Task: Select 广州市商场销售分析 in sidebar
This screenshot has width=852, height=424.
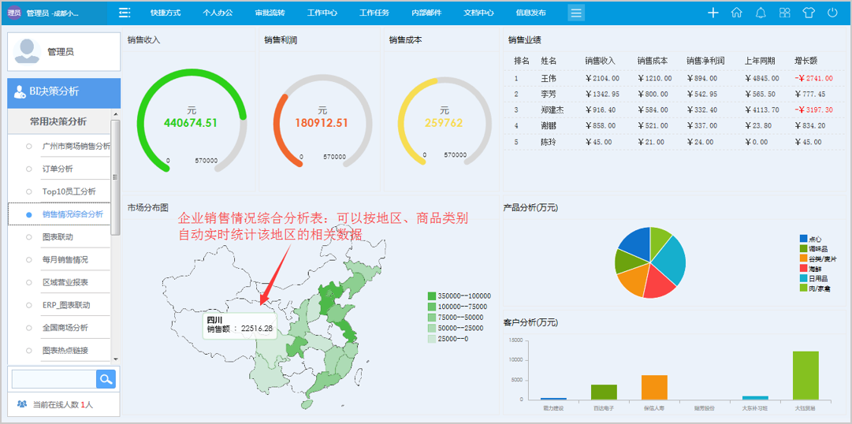Action: point(76,147)
